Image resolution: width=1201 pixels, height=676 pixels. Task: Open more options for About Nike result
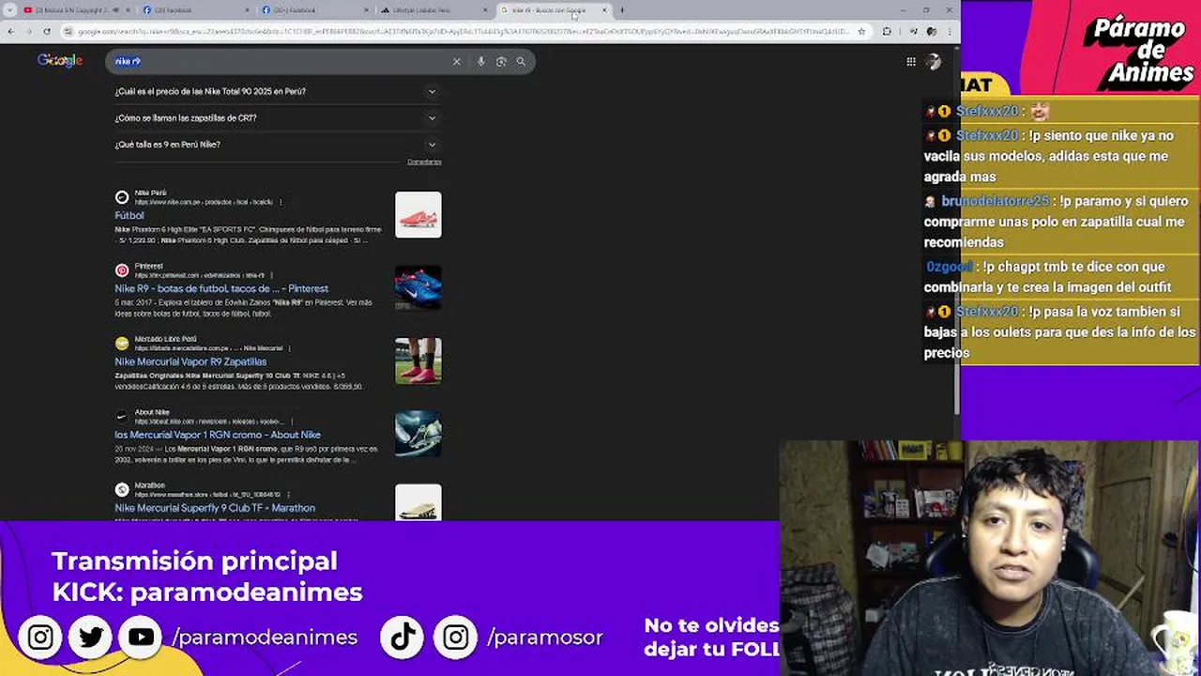pyautogui.click(x=292, y=422)
